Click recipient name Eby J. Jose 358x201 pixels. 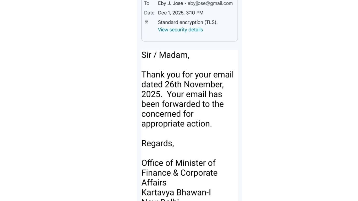[170, 3]
